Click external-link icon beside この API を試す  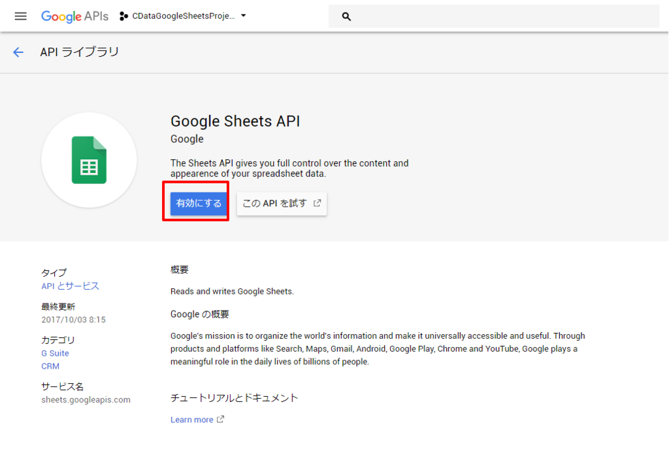point(318,203)
